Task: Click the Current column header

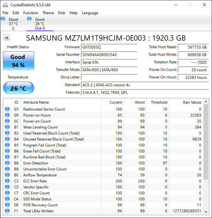Action: [112, 102]
